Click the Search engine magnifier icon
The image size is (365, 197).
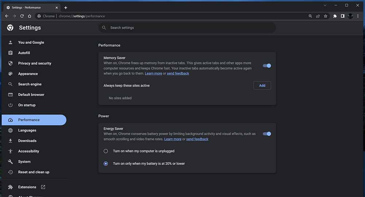11,84
